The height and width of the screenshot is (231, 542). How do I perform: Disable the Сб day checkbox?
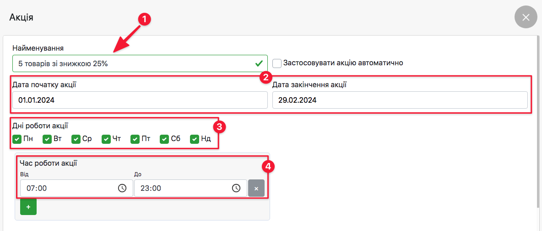(164, 139)
